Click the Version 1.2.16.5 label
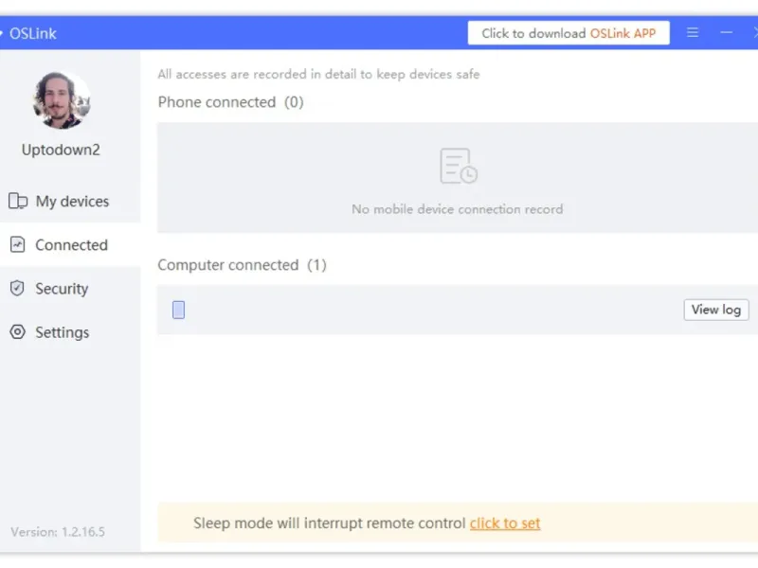This screenshot has width=758, height=568. (58, 532)
